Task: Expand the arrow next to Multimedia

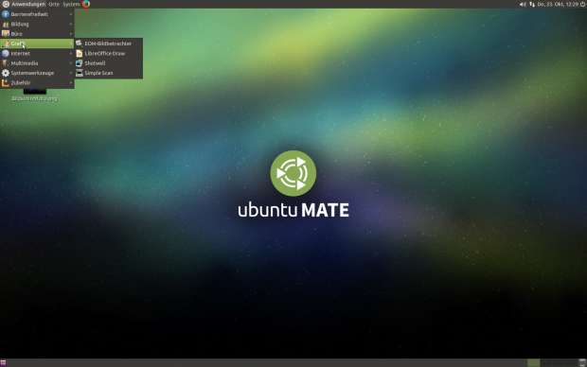Action: pyautogui.click(x=71, y=63)
